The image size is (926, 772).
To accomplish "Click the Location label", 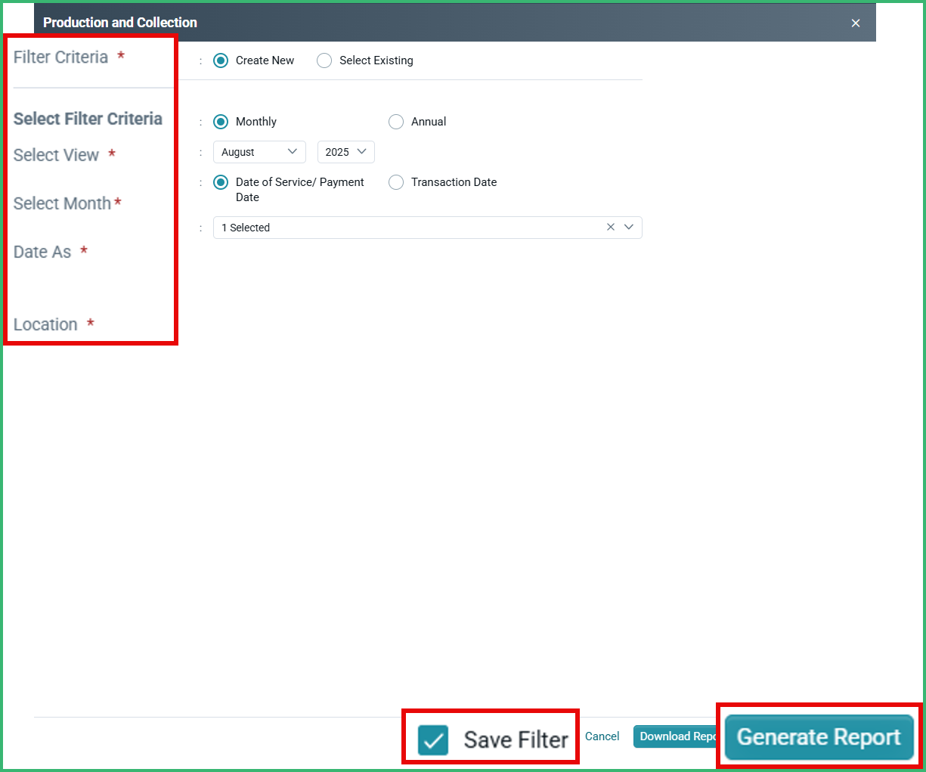I will pyautogui.click(x=45, y=324).
